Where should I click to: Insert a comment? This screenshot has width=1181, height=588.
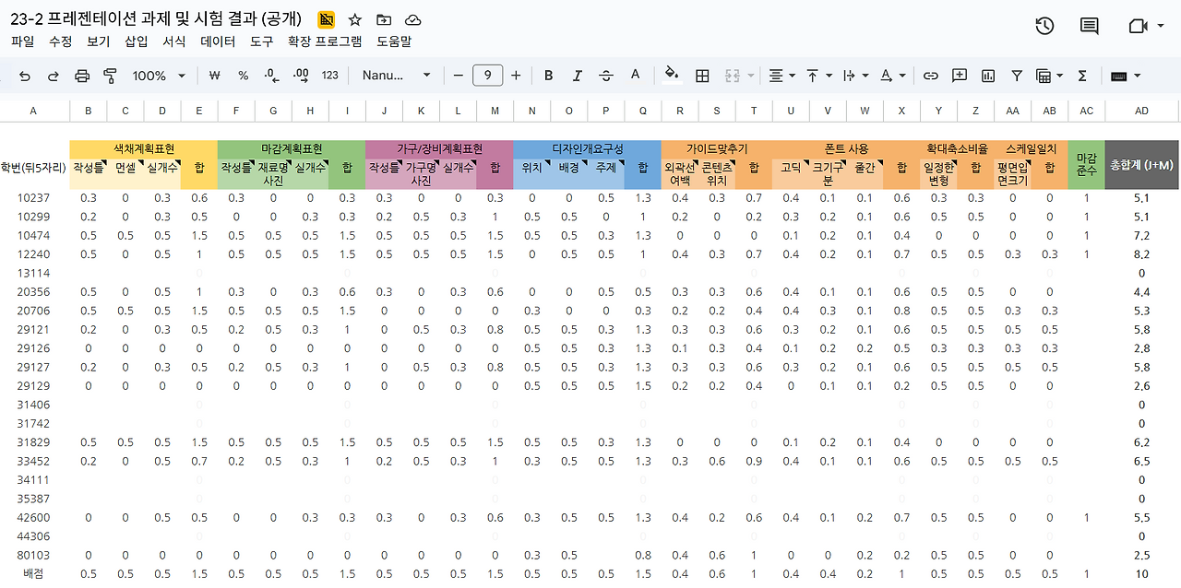coord(960,76)
